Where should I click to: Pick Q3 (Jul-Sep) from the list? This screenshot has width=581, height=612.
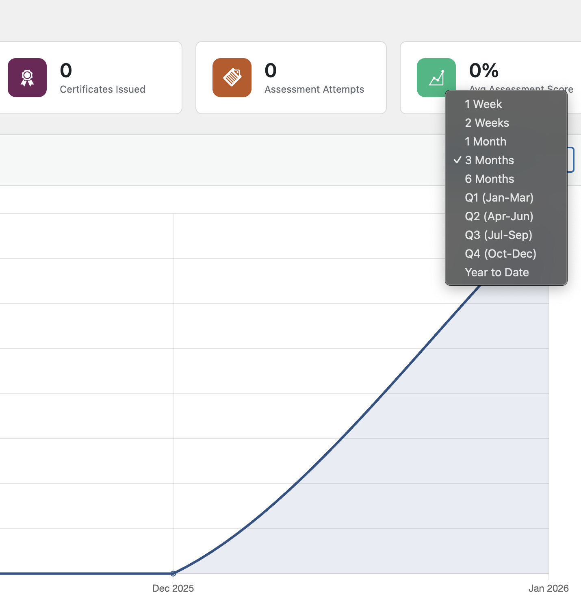coord(499,235)
